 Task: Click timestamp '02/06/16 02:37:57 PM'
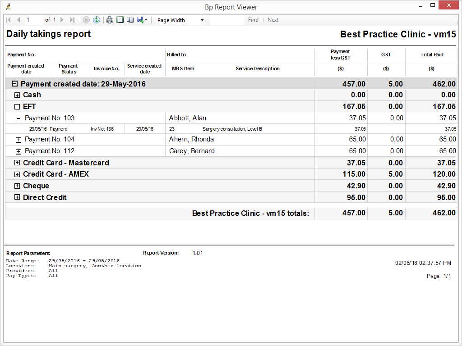423,263
